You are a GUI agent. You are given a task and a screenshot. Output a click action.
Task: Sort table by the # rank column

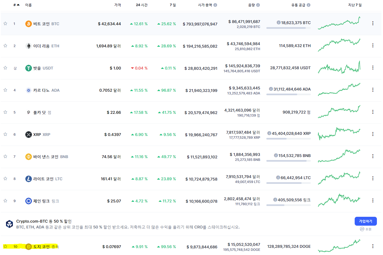(16, 5)
